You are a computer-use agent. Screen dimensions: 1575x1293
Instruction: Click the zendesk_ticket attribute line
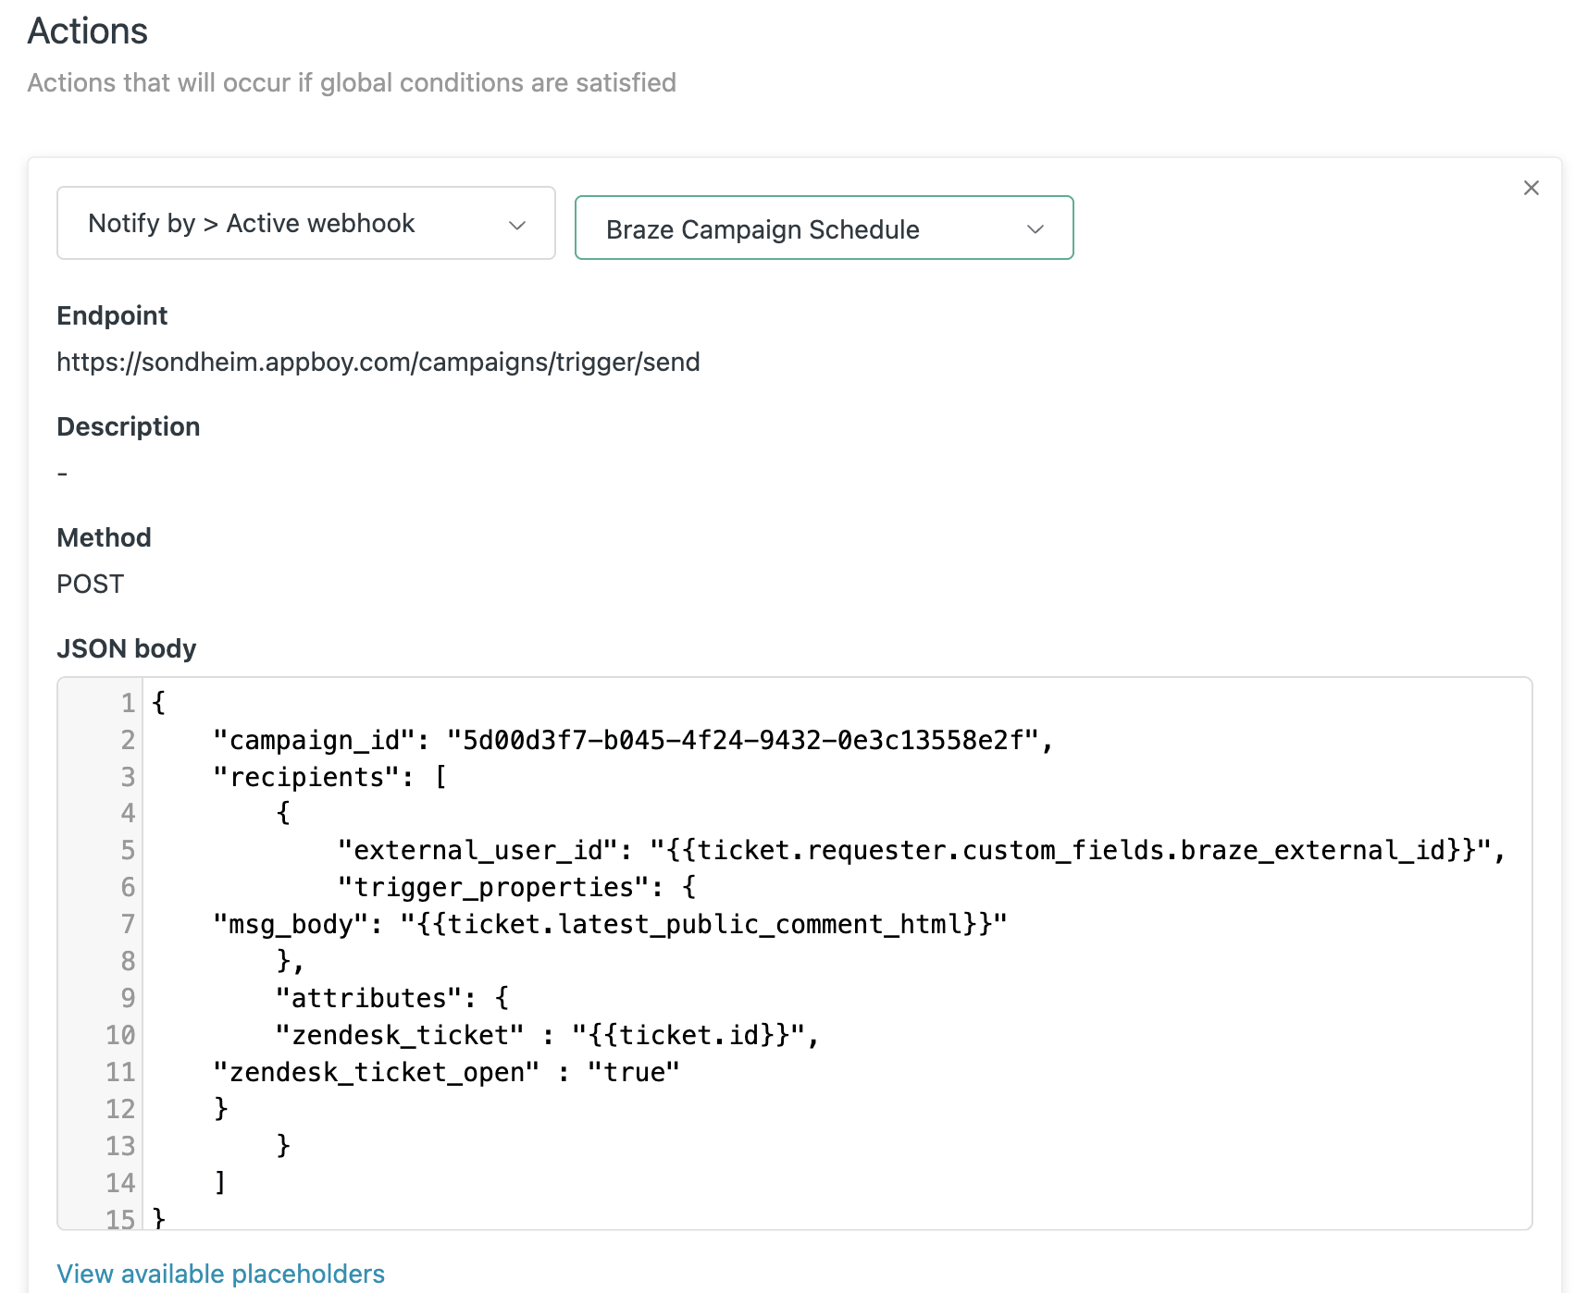coord(546,1035)
